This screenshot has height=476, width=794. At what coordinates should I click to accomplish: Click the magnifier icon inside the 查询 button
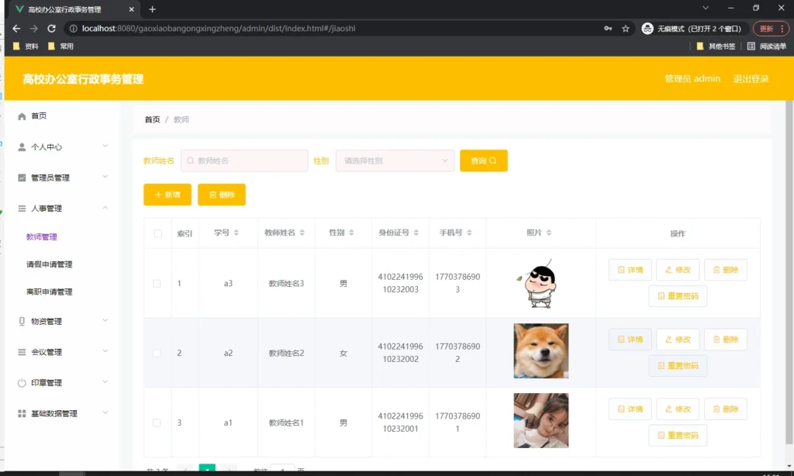point(494,160)
